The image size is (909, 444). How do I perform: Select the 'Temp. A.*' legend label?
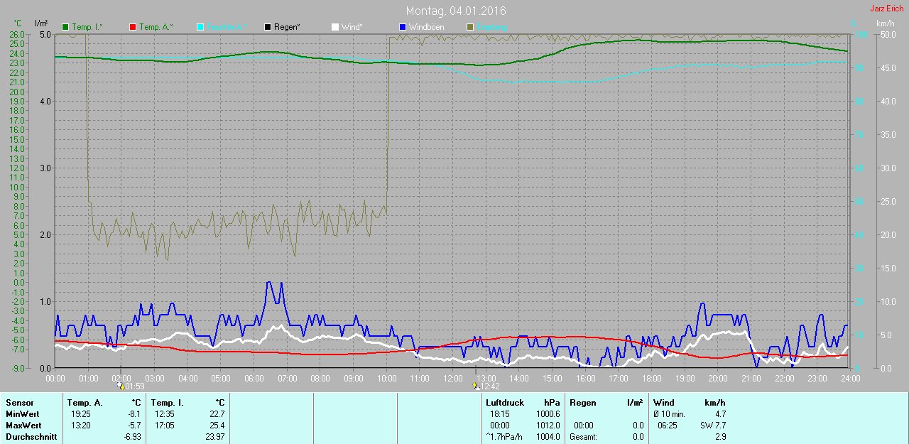click(x=155, y=27)
